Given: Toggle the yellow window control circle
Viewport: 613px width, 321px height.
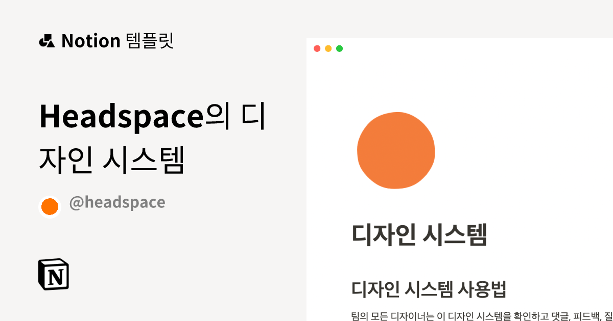Looking at the screenshot, I should click(x=327, y=48).
